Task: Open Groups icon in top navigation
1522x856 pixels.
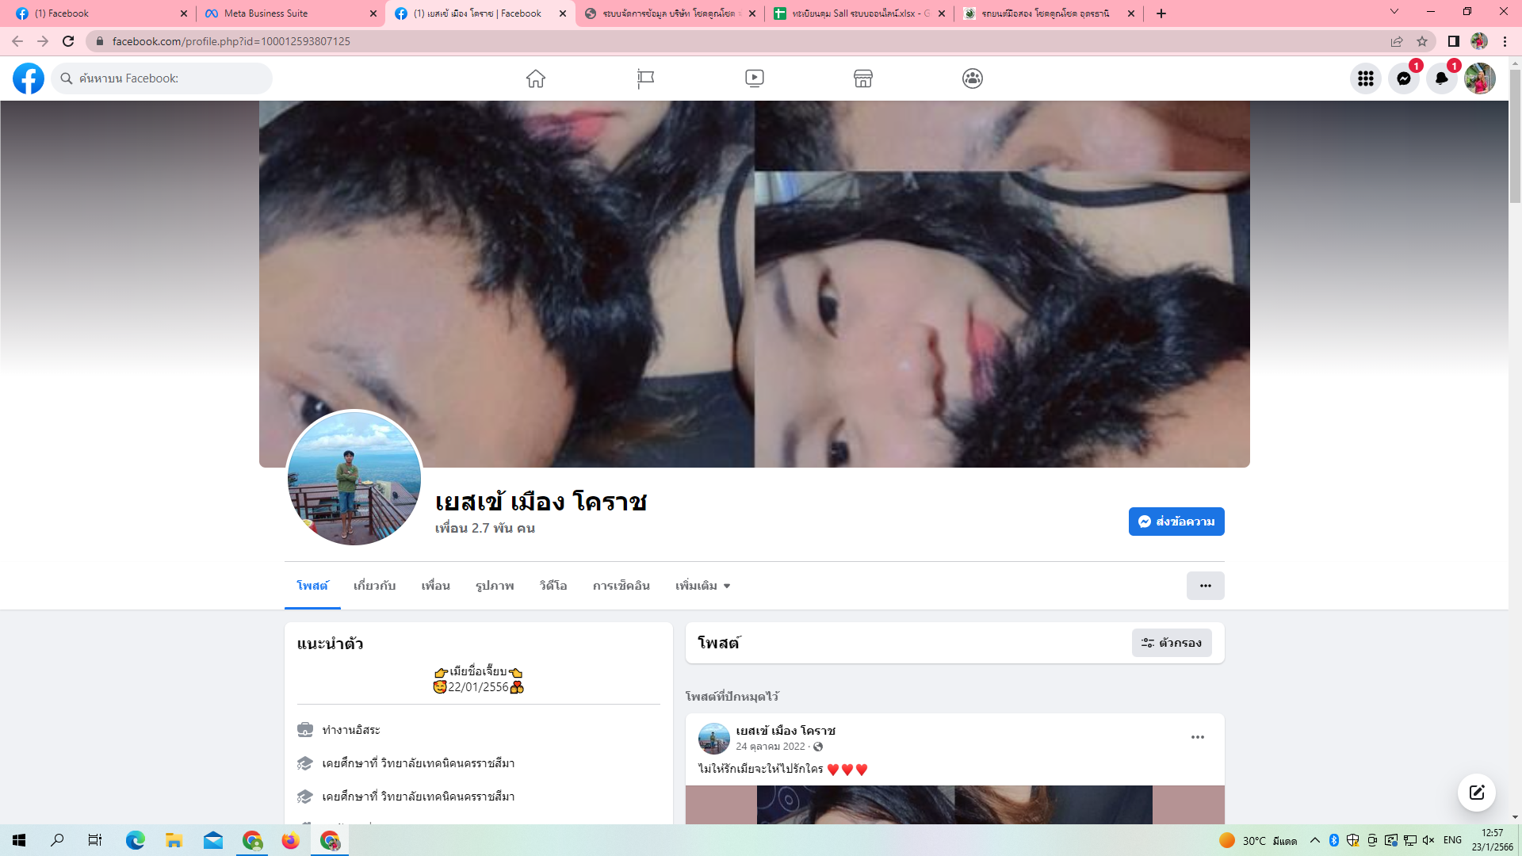Action: point(973,78)
